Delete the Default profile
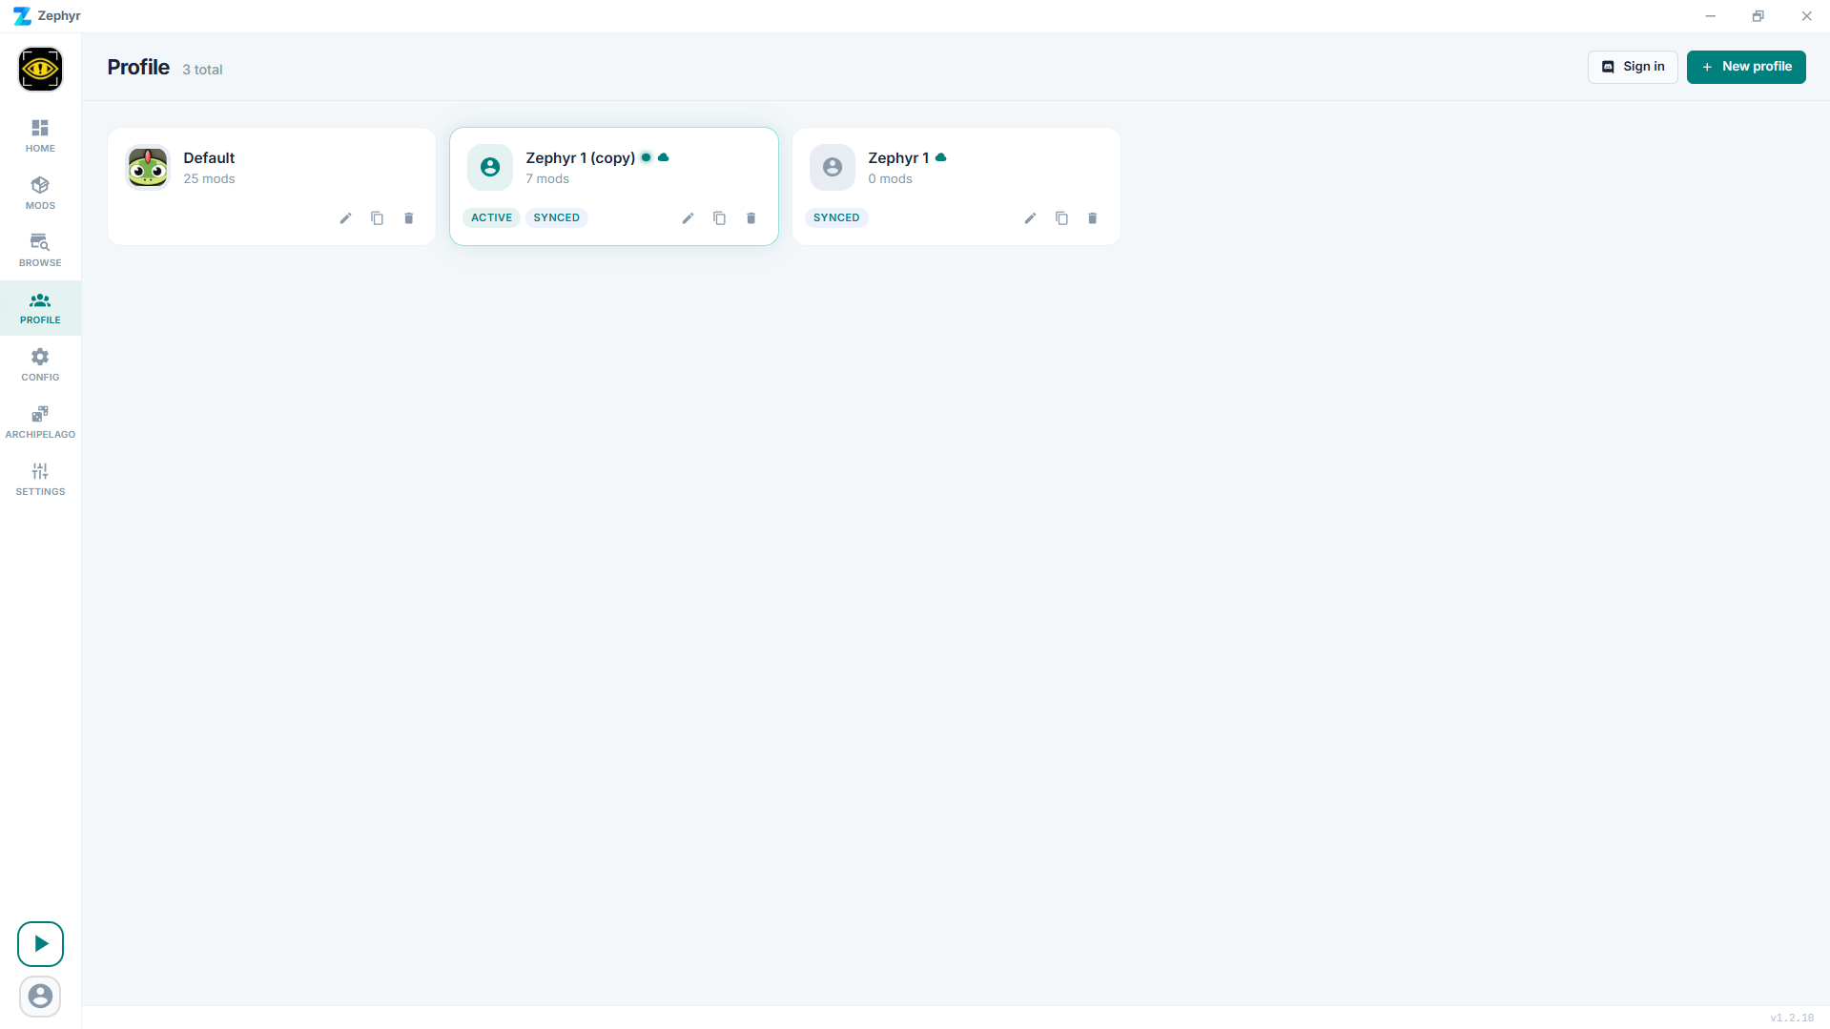 pyautogui.click(x=408, y=217)
